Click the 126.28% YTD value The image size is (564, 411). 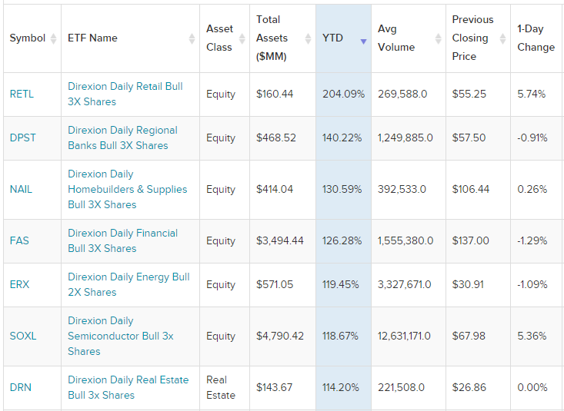[342, 240]
